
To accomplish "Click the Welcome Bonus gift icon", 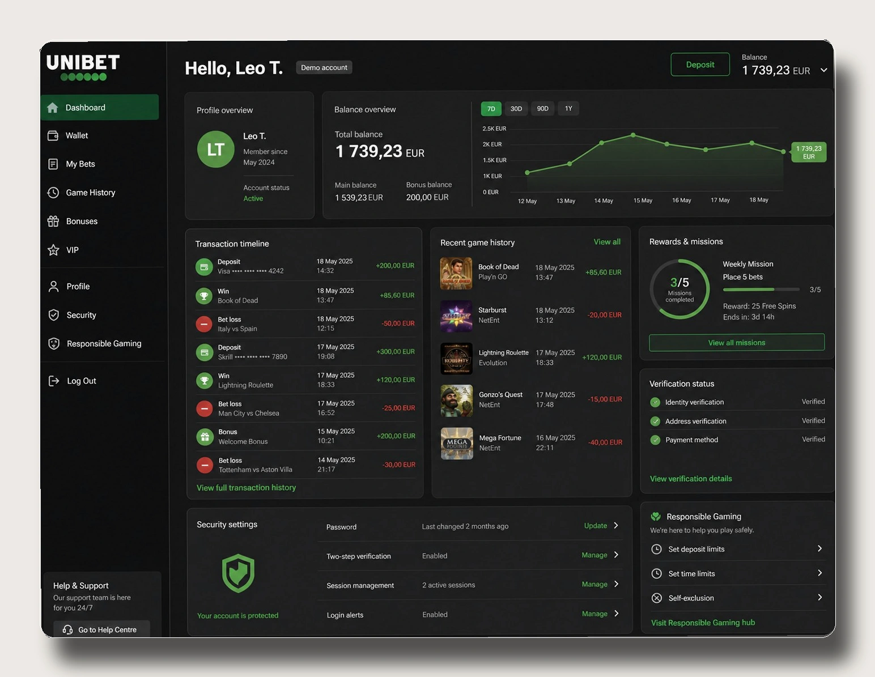I will [204, 437].
